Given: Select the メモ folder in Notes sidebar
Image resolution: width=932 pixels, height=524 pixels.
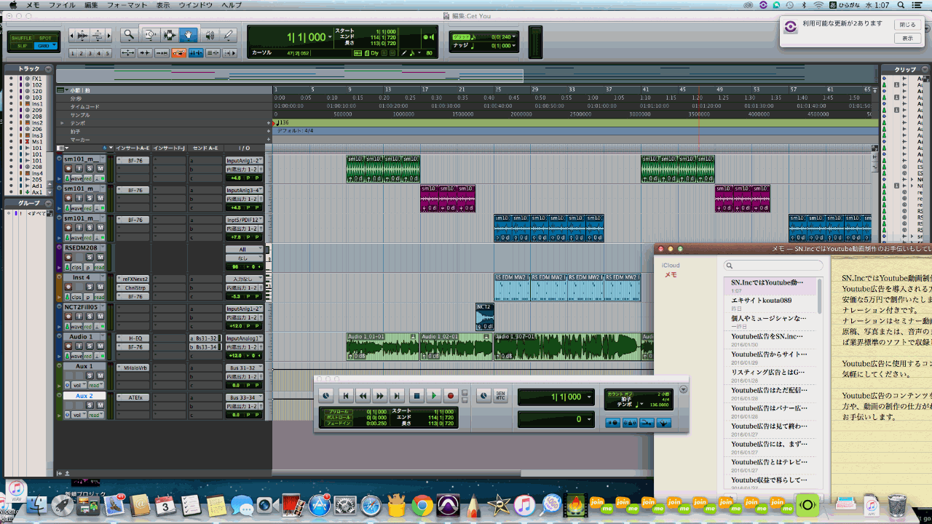Looking at the screenshot, I should coord(671,275).
